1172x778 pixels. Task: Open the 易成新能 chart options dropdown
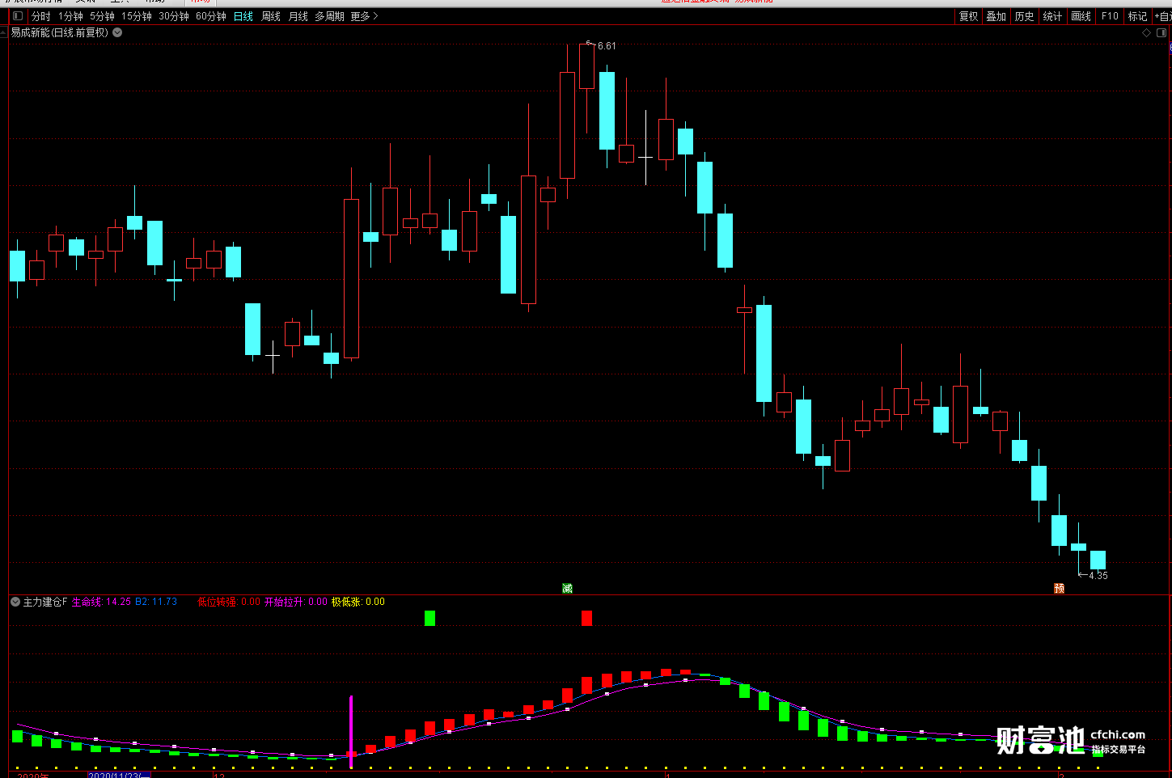117,32
